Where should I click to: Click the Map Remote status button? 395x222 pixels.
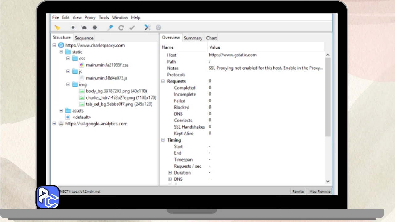pyautogui.click(x=320, y=191)
